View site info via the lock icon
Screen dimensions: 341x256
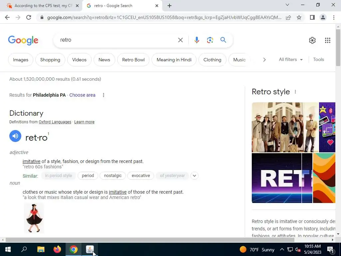[x=42, y=17]
